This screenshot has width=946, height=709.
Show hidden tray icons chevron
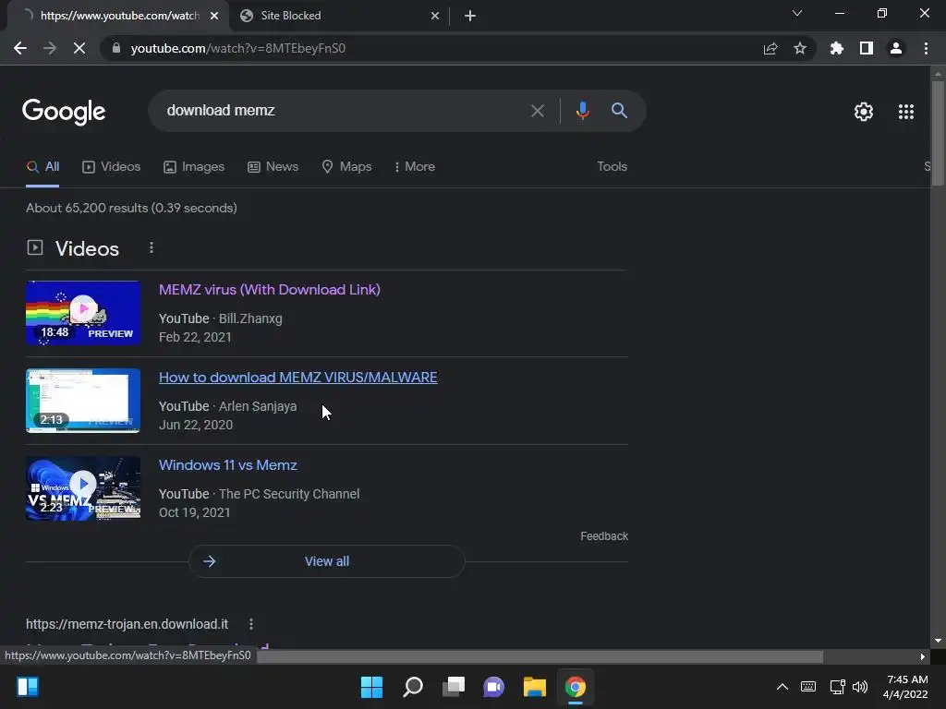click(x=782, y=687)
